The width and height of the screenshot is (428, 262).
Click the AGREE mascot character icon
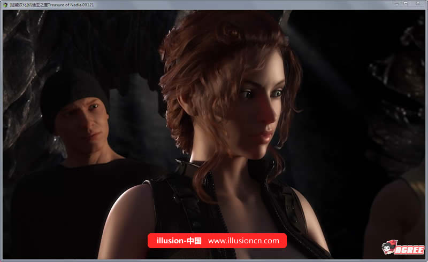[389, 248]
